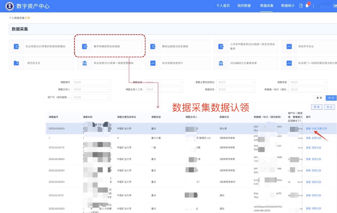The width and height of the screenshot is (337, 213).
Task: Open the 课题主持人 select box
Action: (x=91, y=89)
